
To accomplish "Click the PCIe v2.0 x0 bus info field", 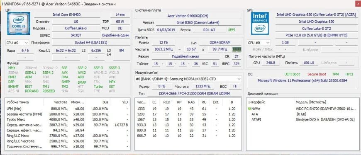I will 316,35.
